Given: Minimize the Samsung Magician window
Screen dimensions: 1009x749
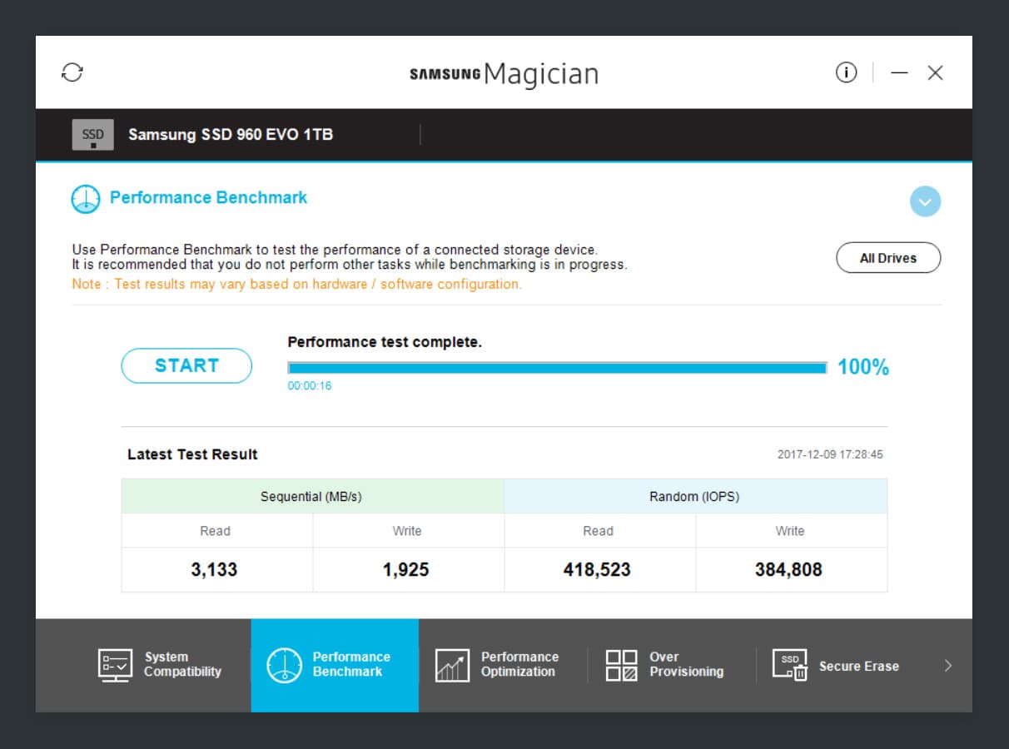Looking at the screenshot, I should 899,73.
